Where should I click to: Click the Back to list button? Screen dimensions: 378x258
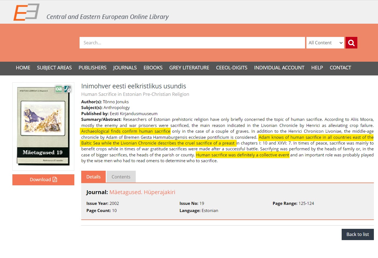click(358, 234)
